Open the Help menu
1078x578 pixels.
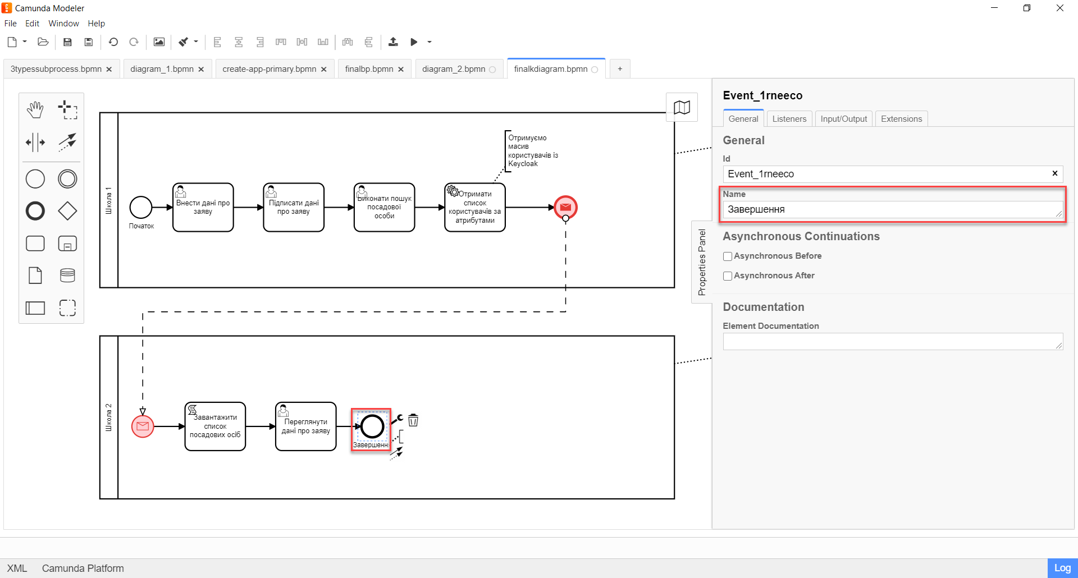(x=96, y=24)
